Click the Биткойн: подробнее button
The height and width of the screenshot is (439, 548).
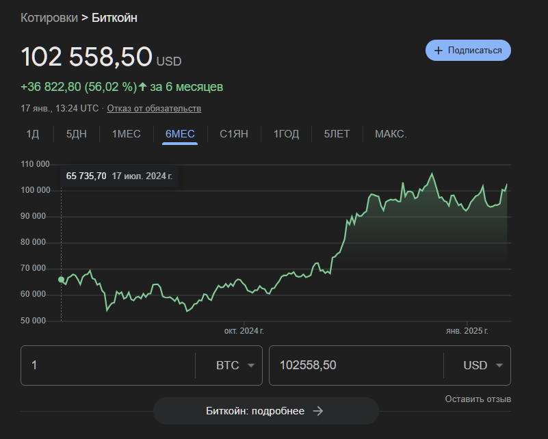[265, 411]
